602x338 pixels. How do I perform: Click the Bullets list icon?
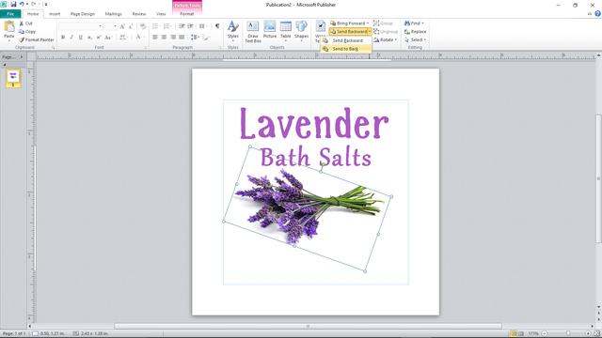(x=155, y=26)
